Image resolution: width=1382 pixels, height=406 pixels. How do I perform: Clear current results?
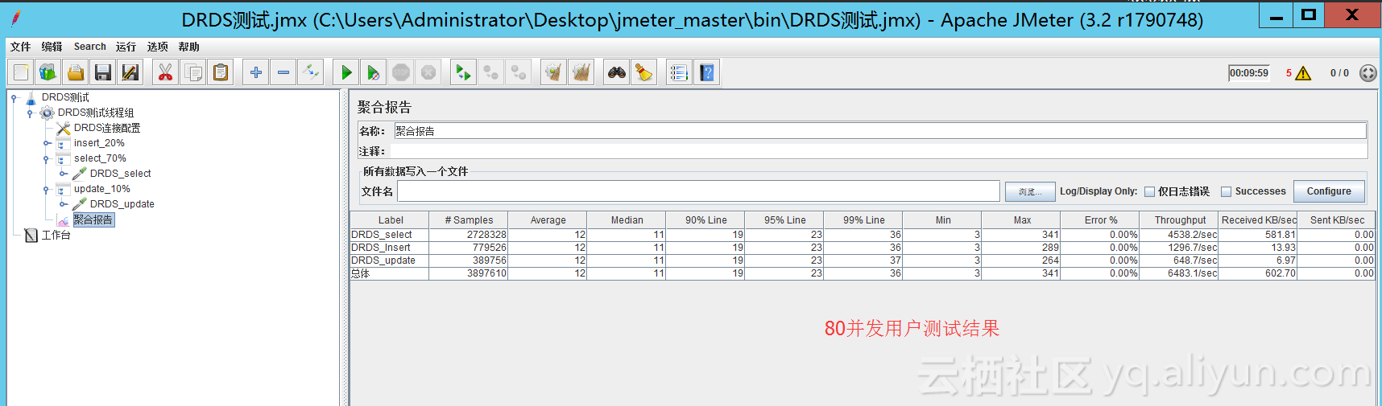(x=554, y=73)
